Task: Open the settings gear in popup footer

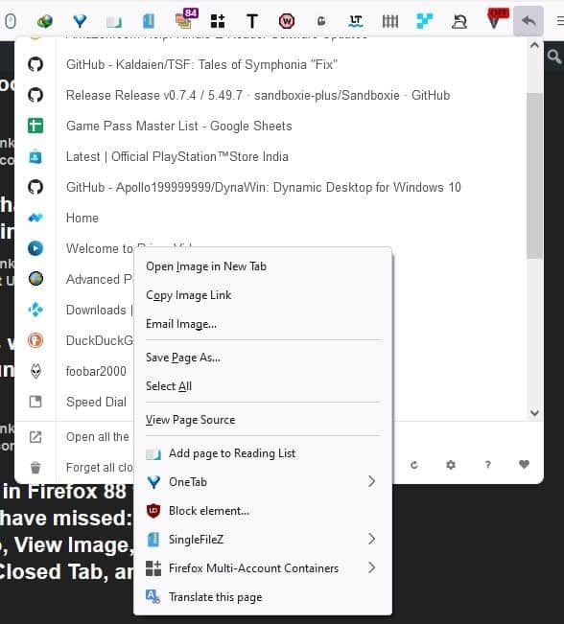Action: pos(451,465)
